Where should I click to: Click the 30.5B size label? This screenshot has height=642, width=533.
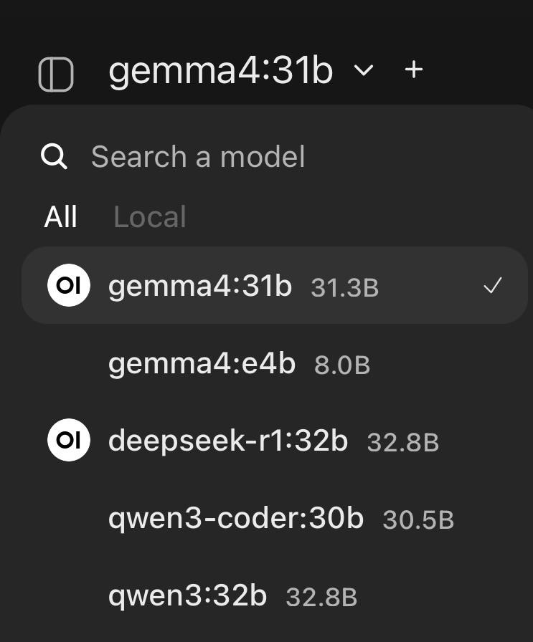coord(418,520)
